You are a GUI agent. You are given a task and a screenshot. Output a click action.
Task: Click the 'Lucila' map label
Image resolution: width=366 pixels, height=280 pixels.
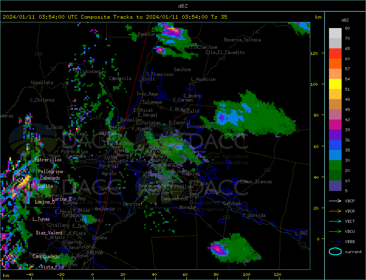click(45, 186)
